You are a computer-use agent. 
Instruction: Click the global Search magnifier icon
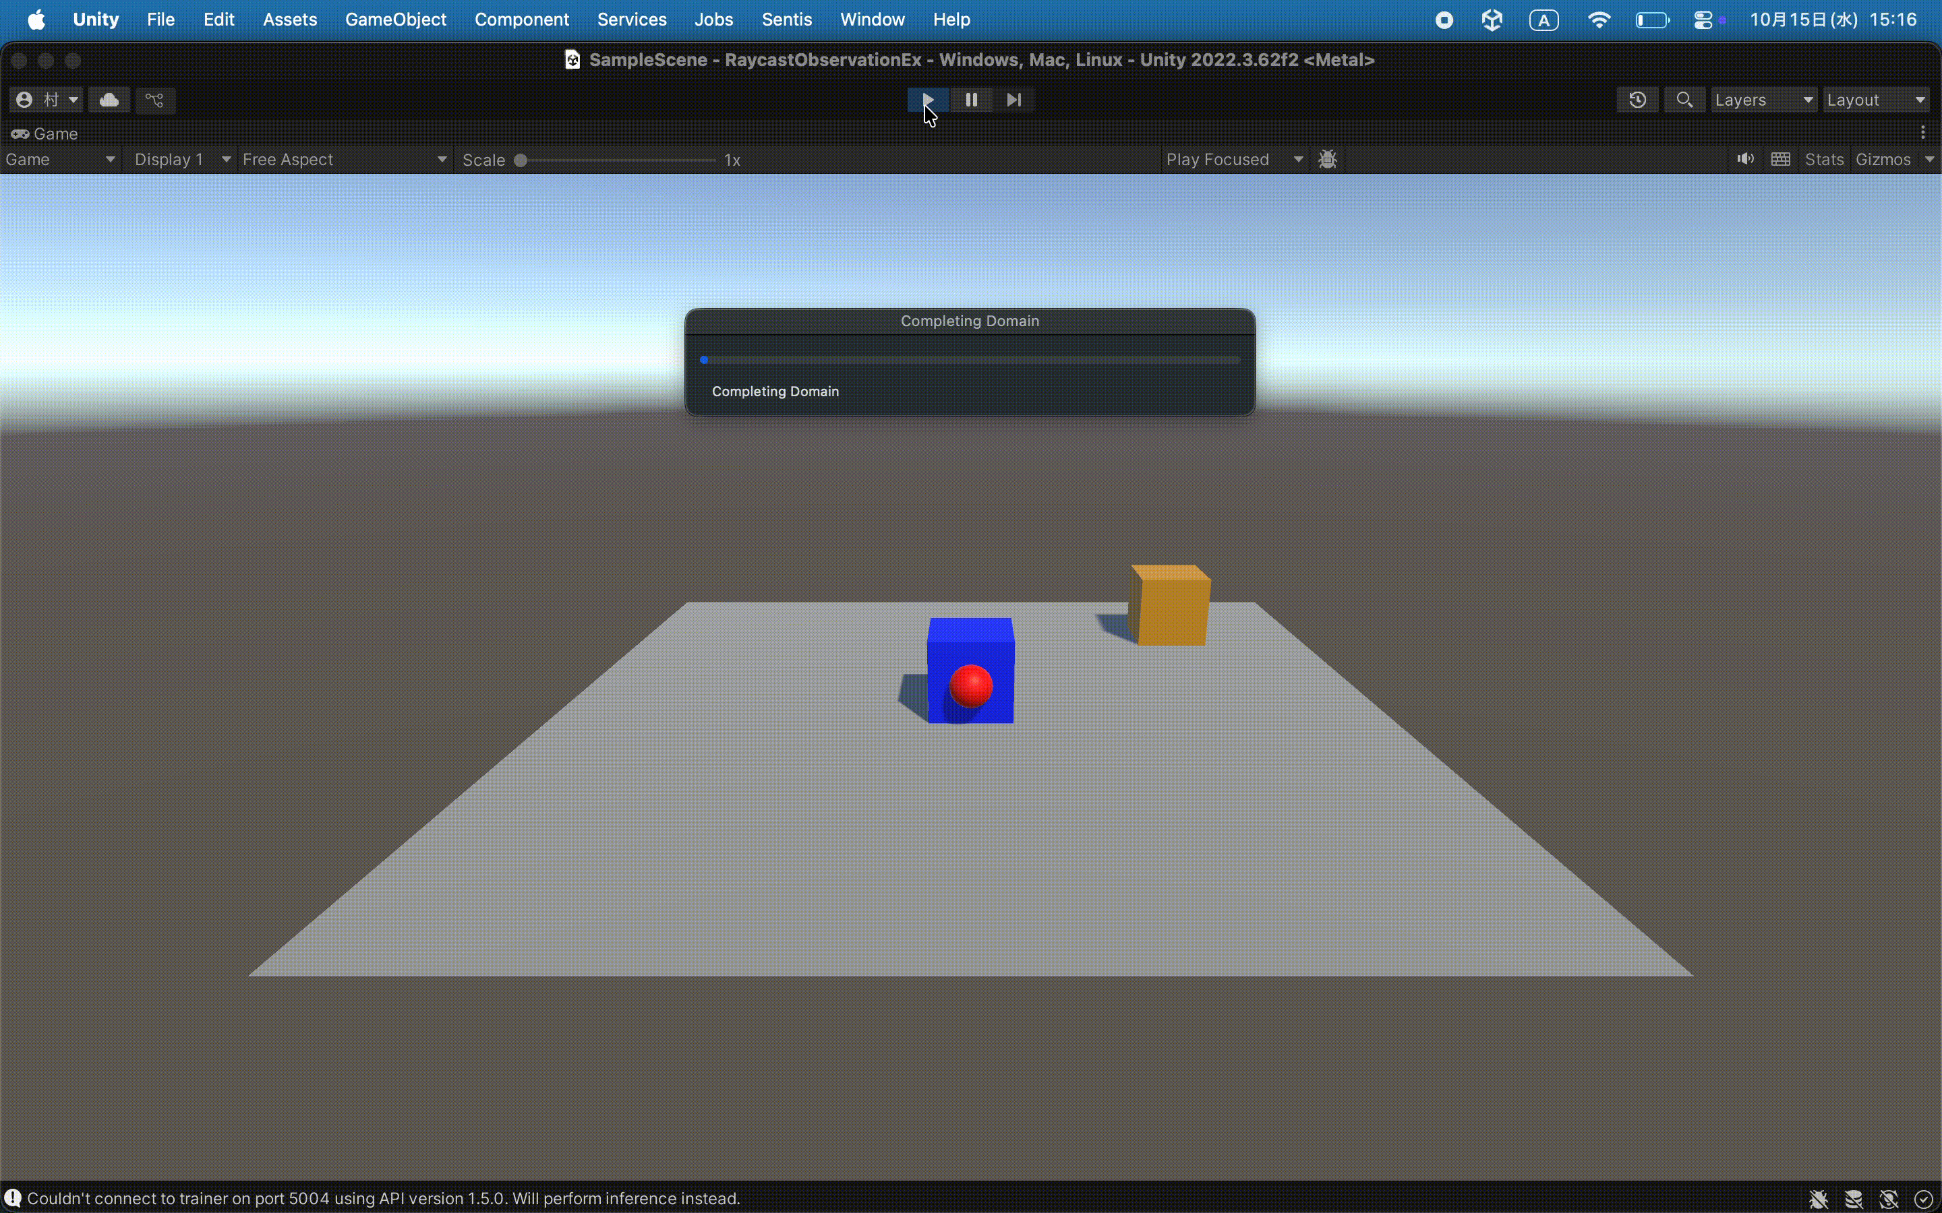point(1684,100)
